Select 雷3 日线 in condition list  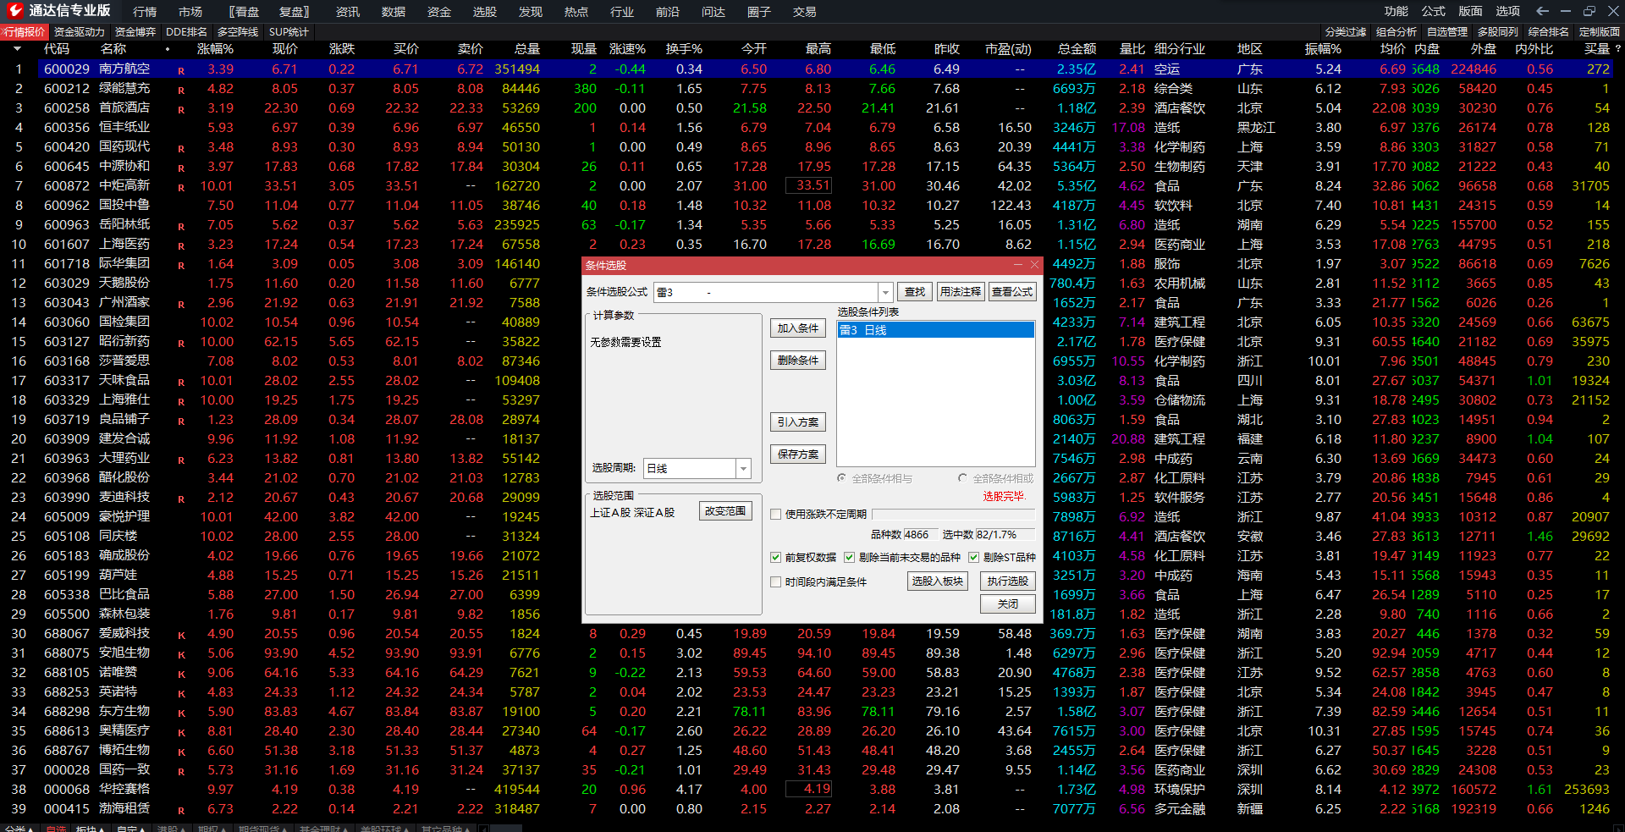click(934, 330)
